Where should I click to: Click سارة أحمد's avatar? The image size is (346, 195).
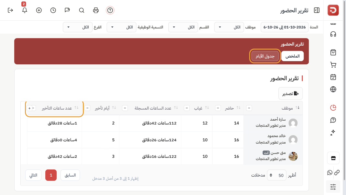293,123
